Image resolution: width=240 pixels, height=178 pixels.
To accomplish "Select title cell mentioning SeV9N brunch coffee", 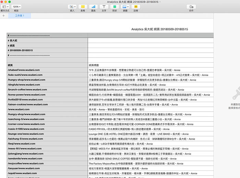I will point(151,90).
